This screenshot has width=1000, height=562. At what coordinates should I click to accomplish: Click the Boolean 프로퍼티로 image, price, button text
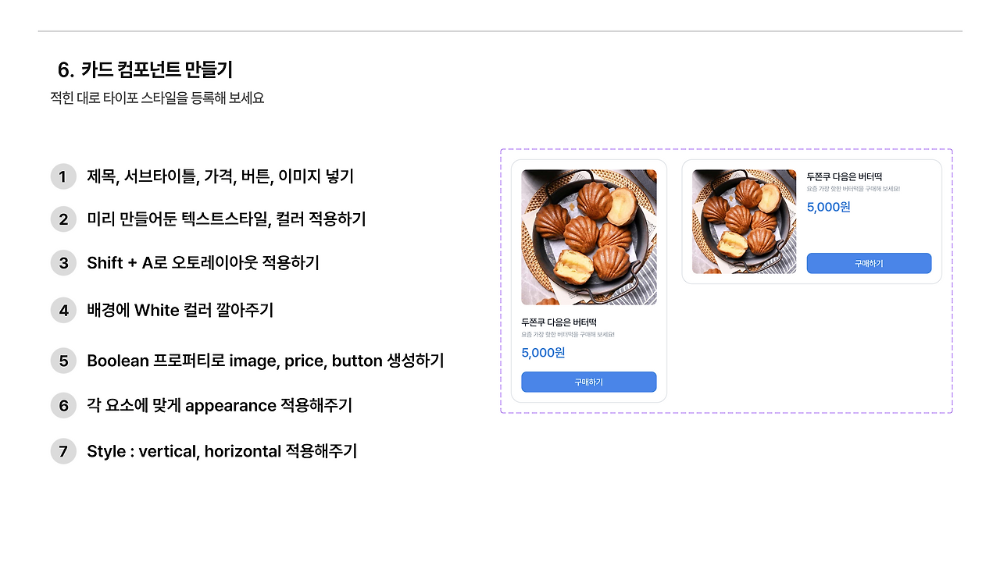[235, 361]
